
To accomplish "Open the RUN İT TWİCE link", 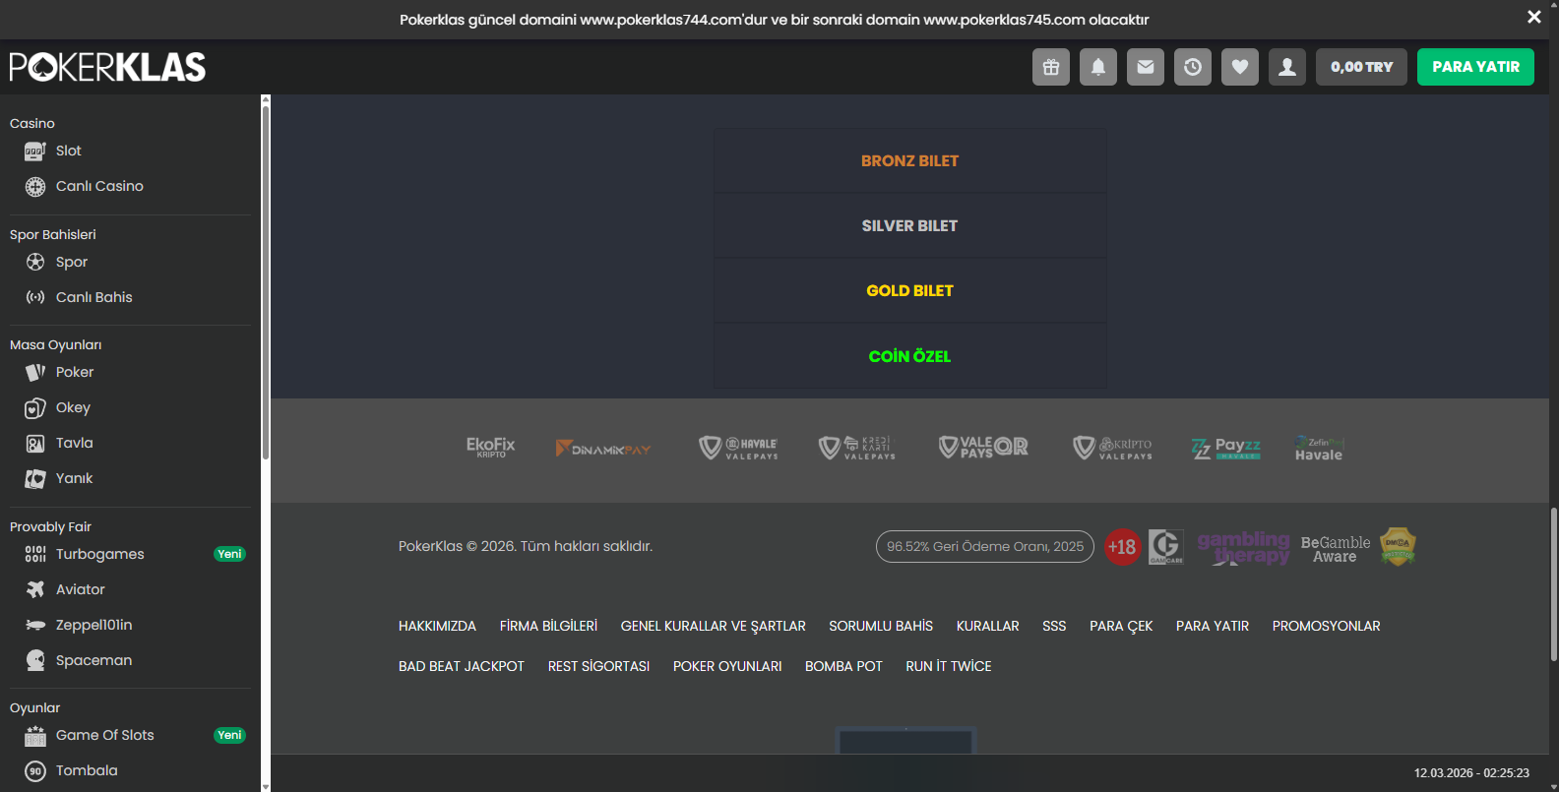I will tap(949, 666).
